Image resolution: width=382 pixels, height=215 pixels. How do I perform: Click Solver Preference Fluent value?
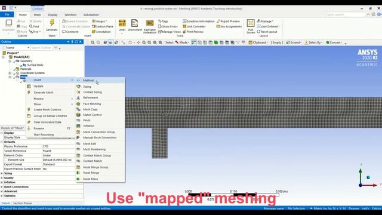[58, 151]
